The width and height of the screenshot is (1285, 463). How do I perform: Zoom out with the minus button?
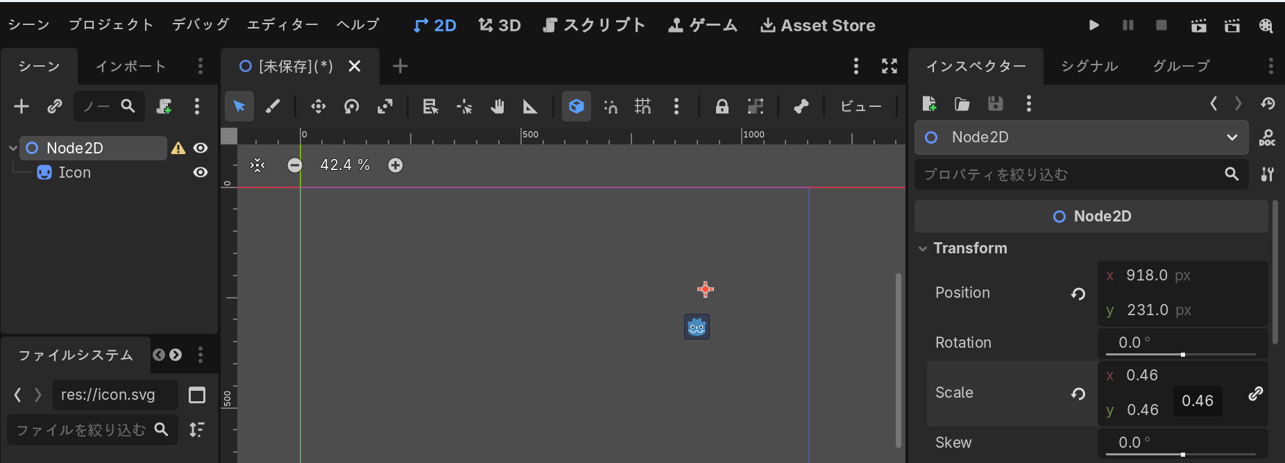(295, 165)
